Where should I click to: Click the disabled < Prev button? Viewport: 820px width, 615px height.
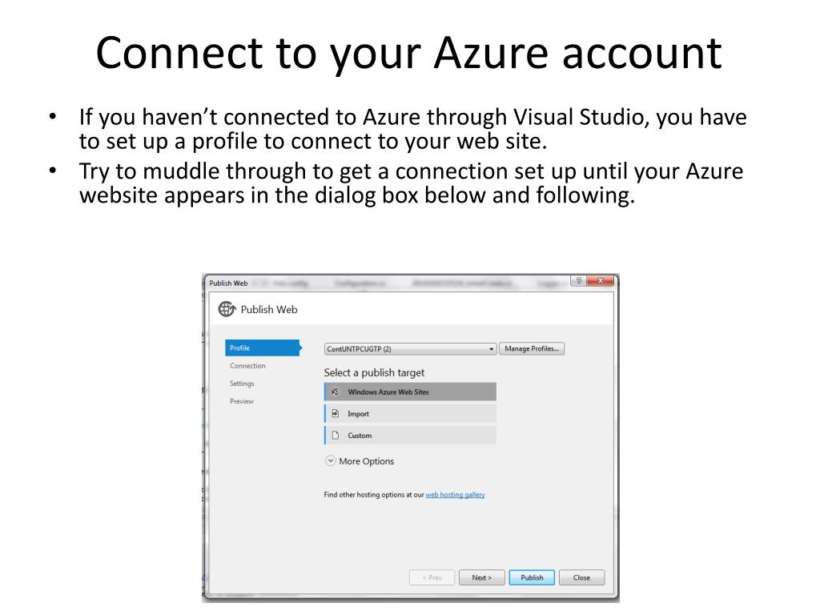(432, 577)
